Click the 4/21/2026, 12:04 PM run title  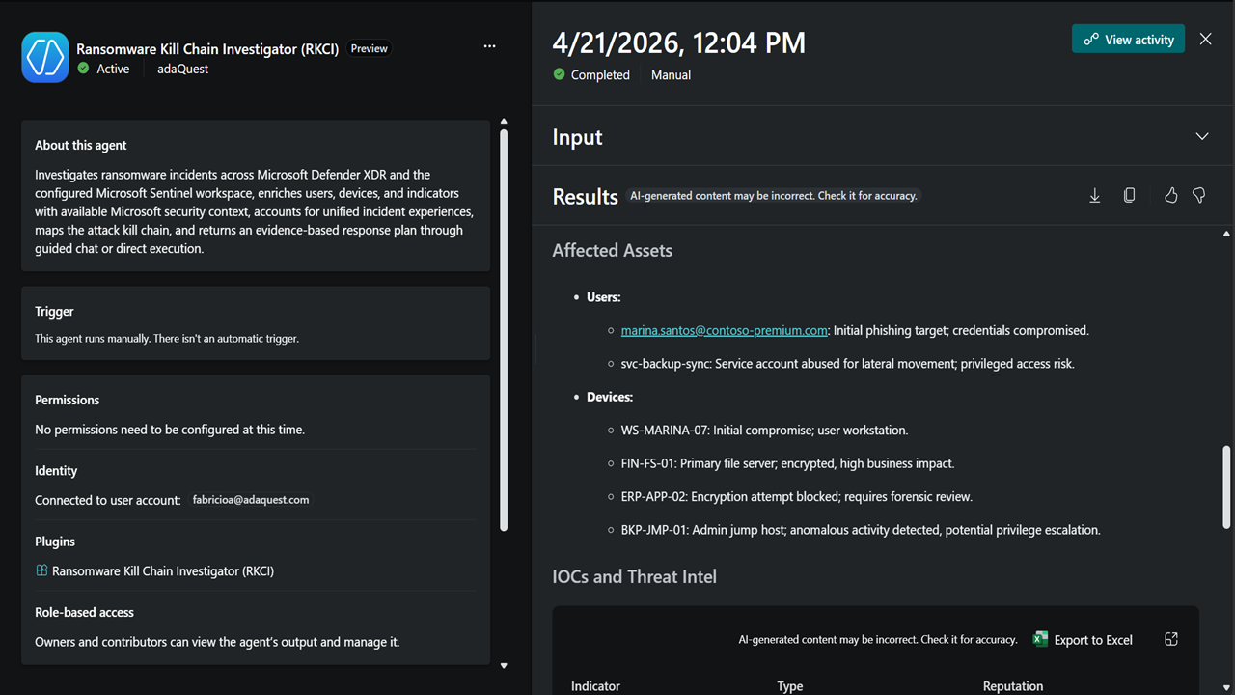coord(678,42)
